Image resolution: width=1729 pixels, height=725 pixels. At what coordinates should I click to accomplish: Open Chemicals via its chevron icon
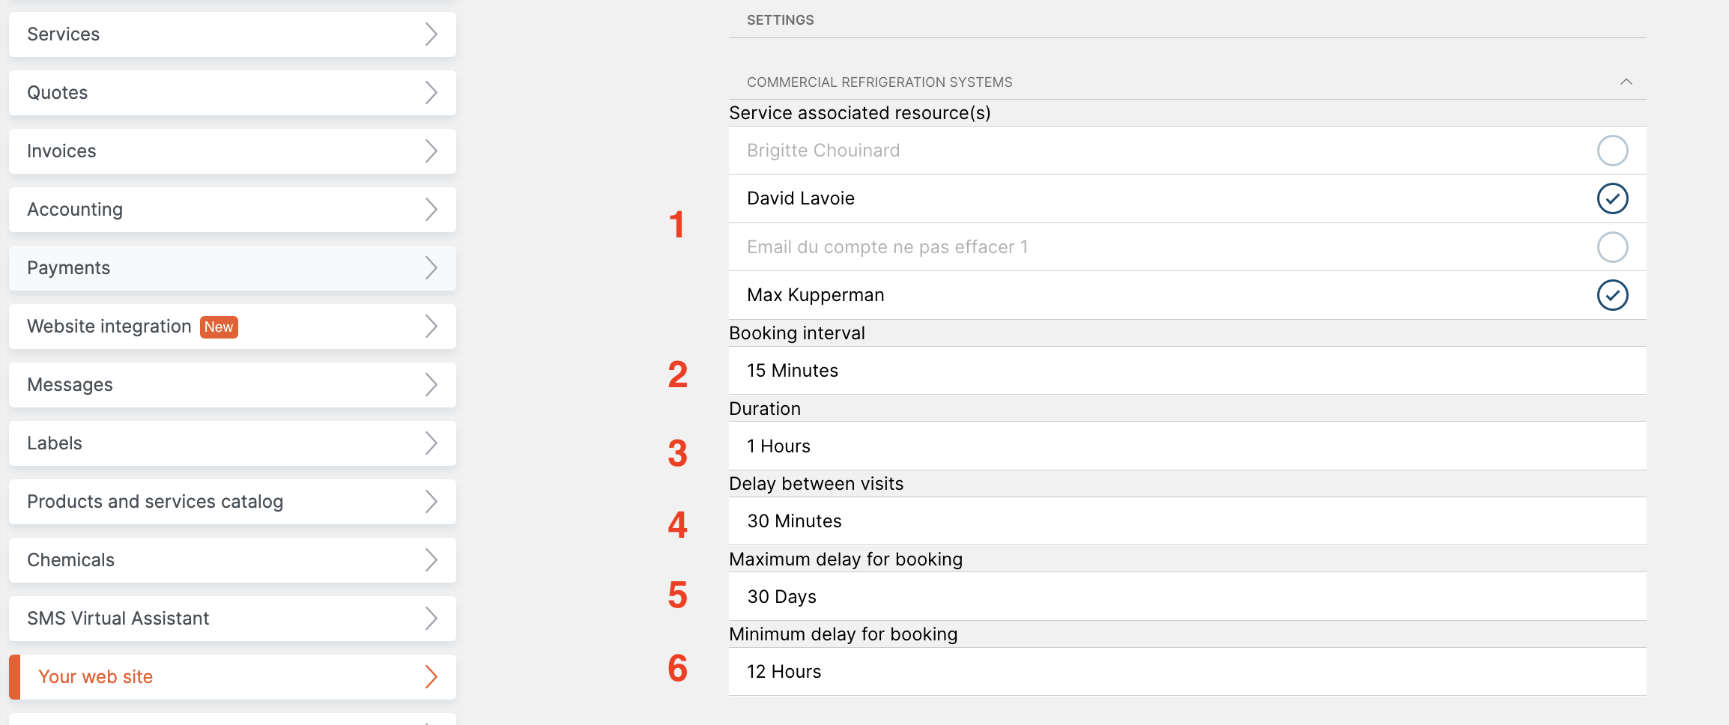[x=432, y=559]
